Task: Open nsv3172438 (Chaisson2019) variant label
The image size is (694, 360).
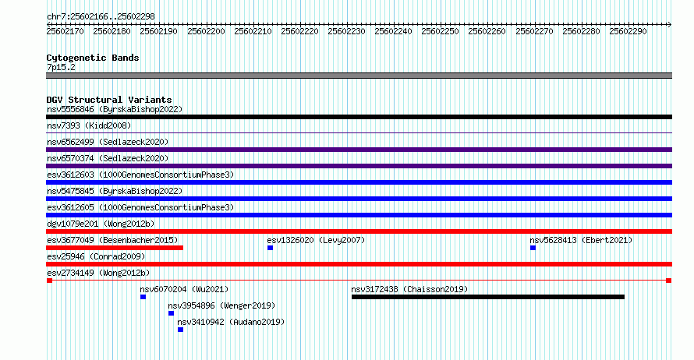Action: tap(409, 289)
